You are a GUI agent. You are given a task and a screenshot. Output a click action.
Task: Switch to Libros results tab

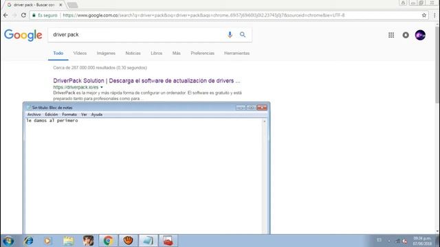[x=157, y=54]
